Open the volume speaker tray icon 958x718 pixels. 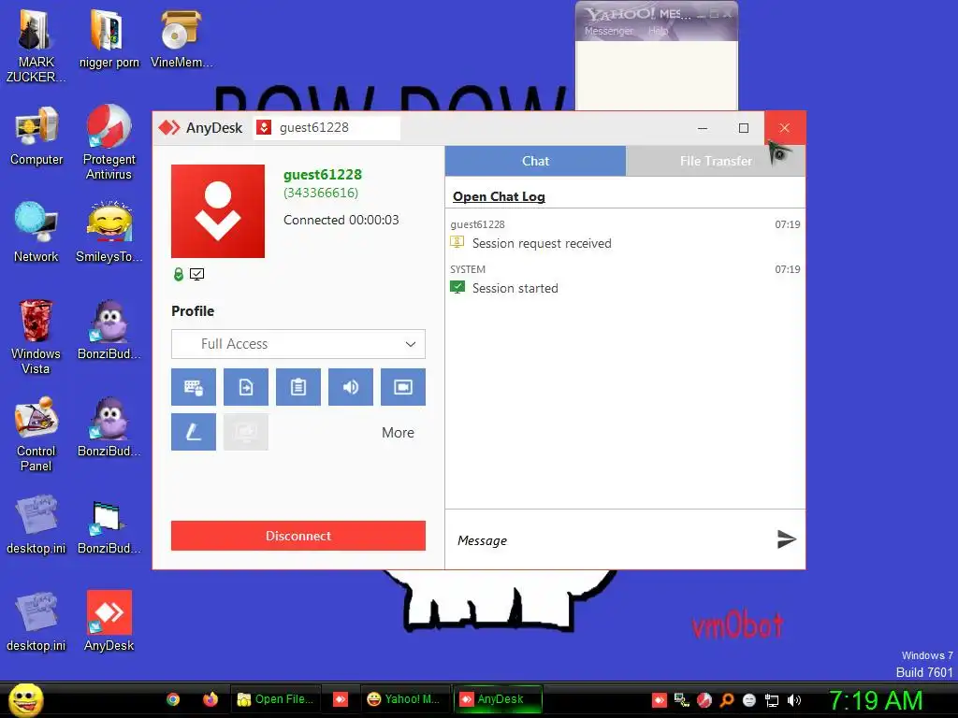[x=794, y=700]
